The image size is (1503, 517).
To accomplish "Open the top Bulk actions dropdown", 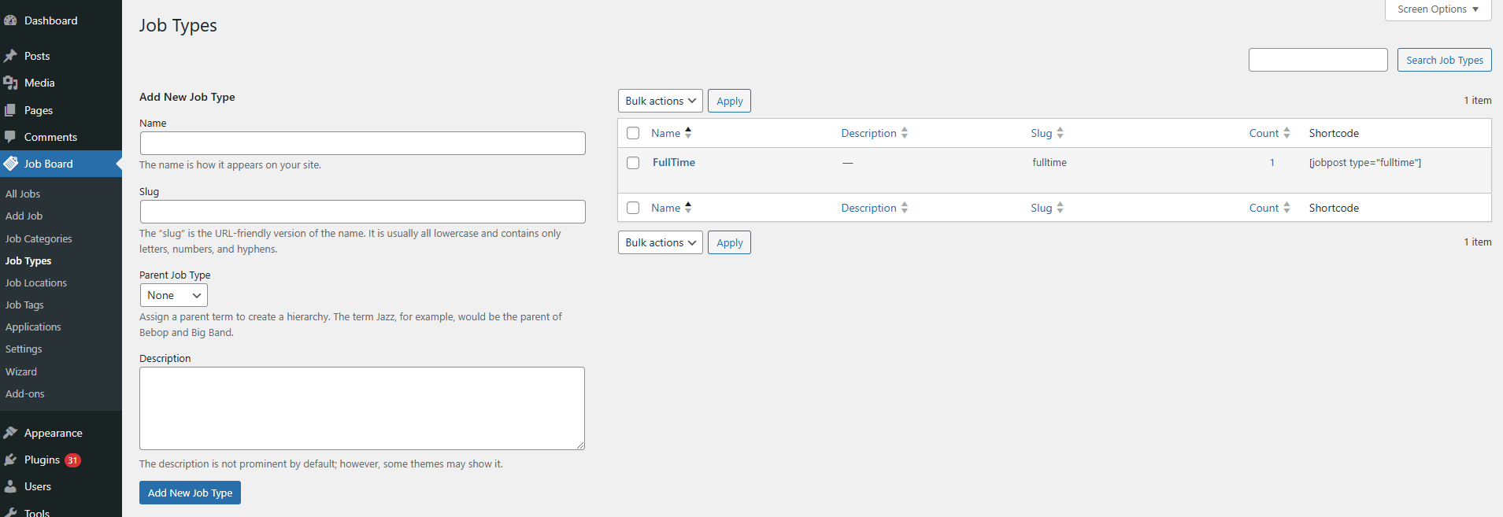I will pos(660,101).
